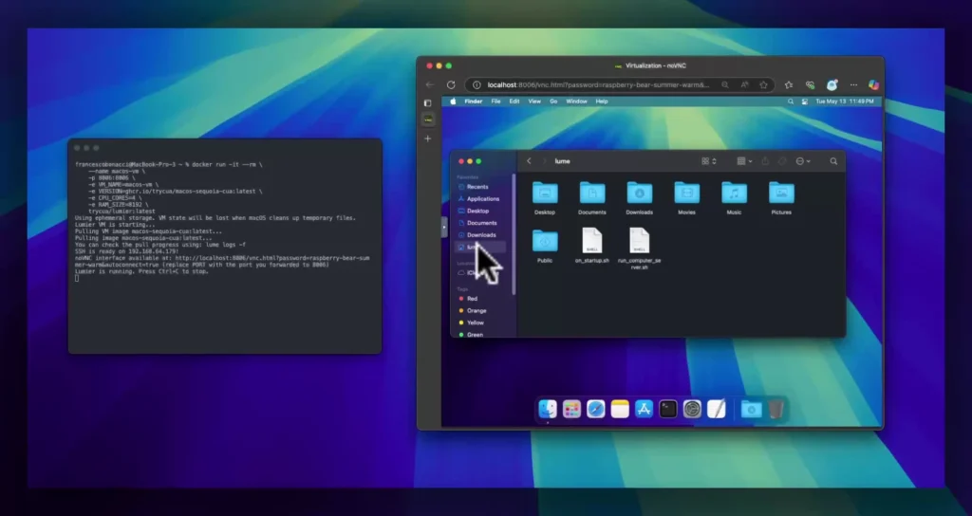Click Finder Share button
The width and height of the screenshot is (972, 516).
tap(765, 161)
